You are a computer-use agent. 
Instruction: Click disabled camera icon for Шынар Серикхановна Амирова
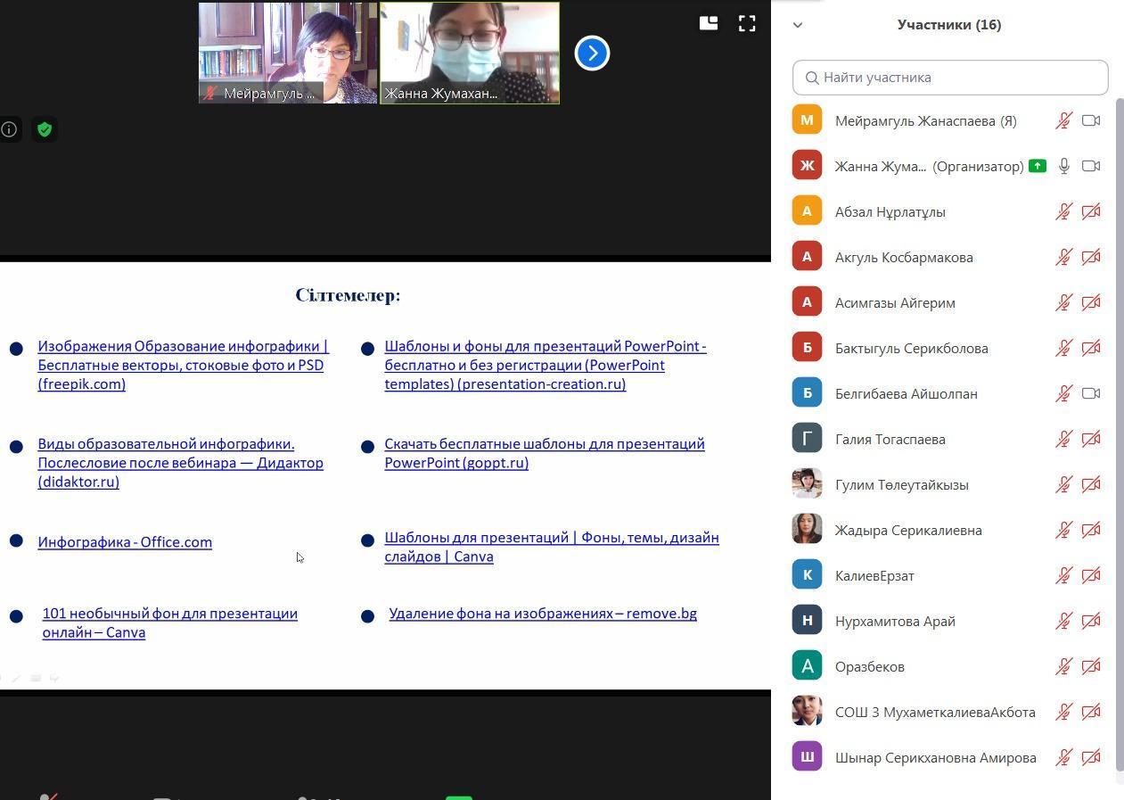point(1091,757)
